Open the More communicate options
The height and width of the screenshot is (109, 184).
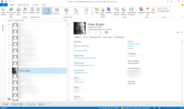pyautogui.click(x=38, y=11)
